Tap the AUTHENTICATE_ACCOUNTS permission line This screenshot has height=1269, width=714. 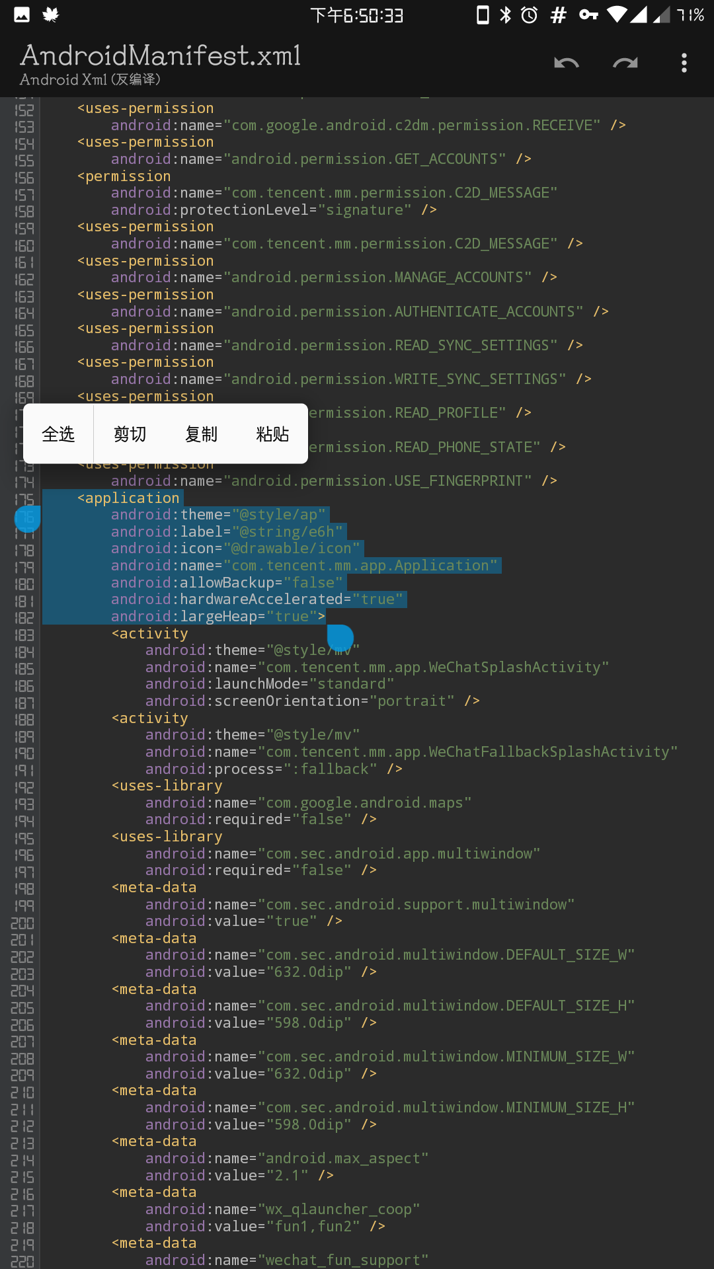360,312
